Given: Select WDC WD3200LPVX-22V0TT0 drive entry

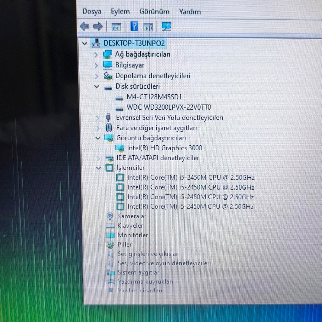Looking at the screenshot, I should tap(169, 107).
